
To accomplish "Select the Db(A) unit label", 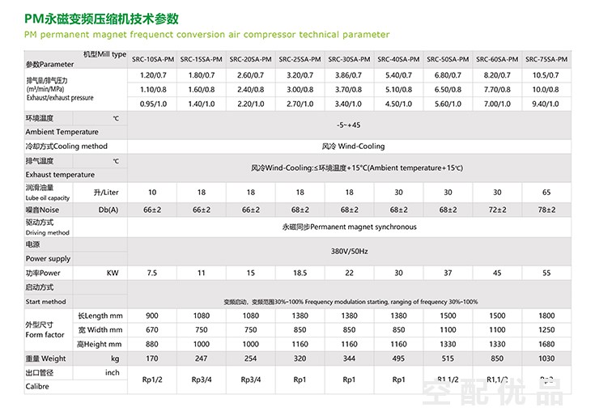I will pos(108,210).
